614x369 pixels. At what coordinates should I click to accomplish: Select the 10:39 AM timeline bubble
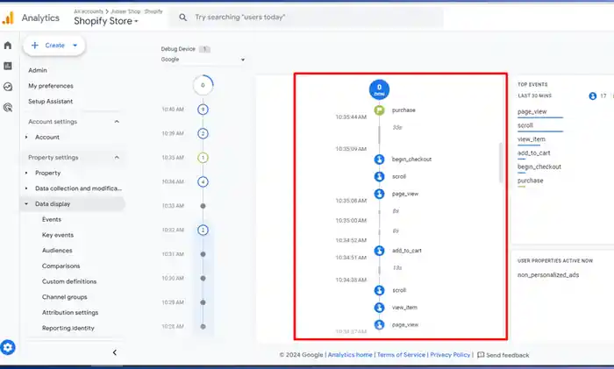pyautogui.click(x=203, y=134)
